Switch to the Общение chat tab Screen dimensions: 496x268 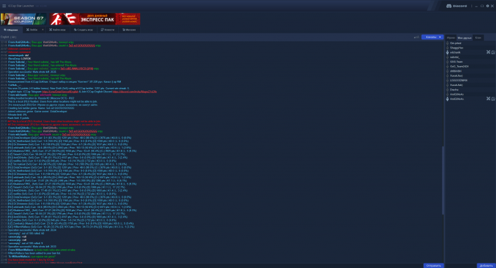(11, 30)
